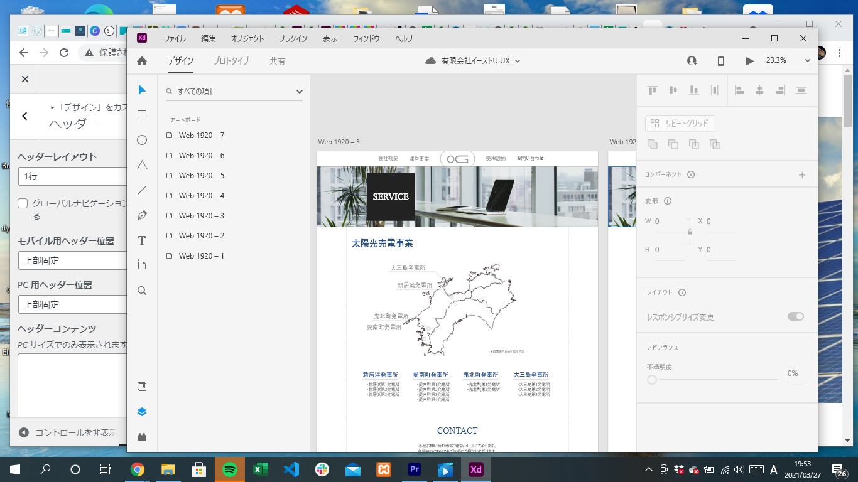The width and height of the screenshot is (858, 482).
Task: Select the Artboard tool
Action: click(x=142, y=265)
